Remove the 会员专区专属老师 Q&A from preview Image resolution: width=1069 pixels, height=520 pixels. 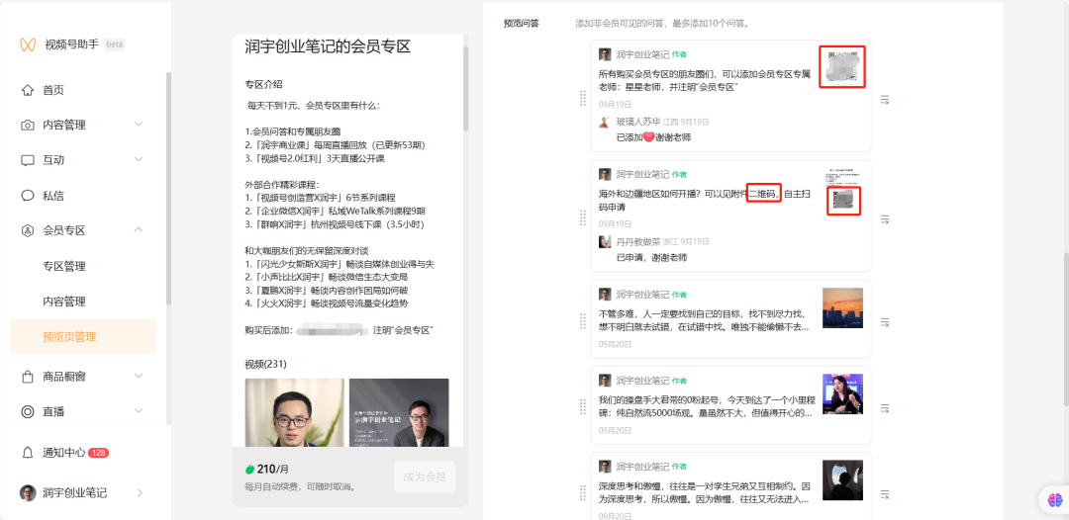tap(885, 100)
